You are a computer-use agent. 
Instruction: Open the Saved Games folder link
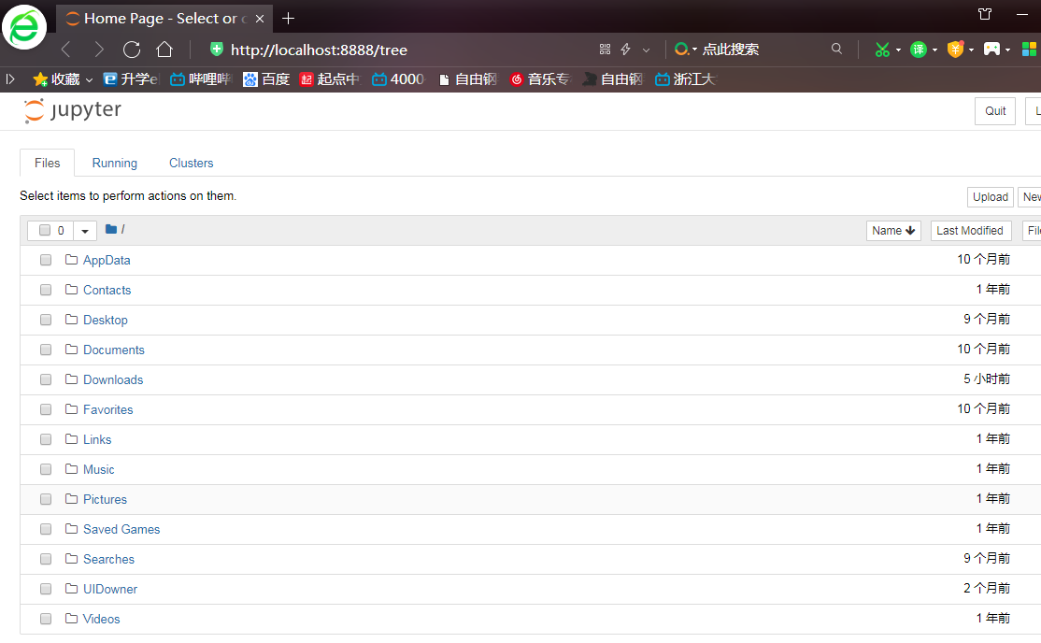121,529
